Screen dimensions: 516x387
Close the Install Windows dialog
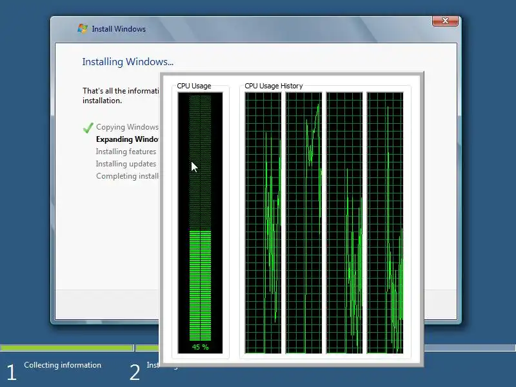pos(445,21)
